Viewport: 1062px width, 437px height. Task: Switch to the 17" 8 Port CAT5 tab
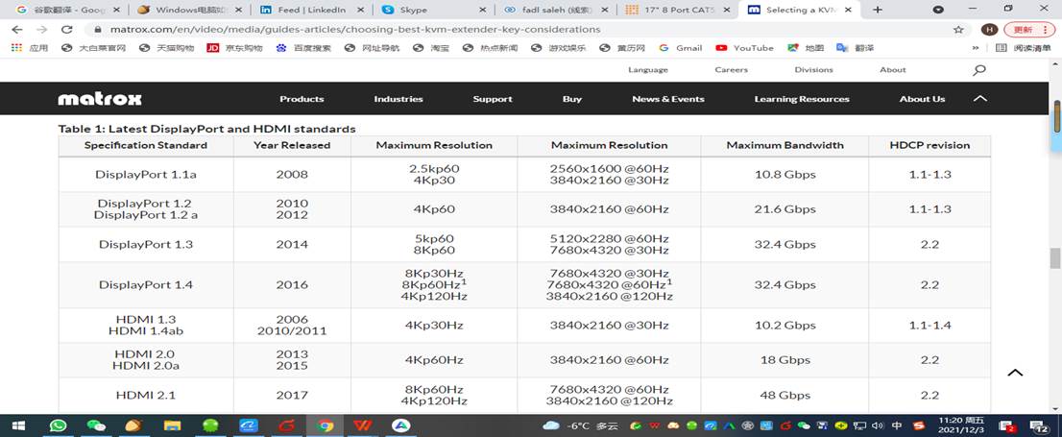pyautogui.click(x=676, y=11)
